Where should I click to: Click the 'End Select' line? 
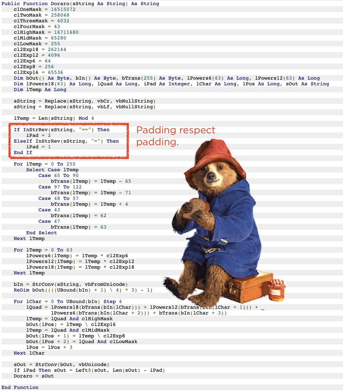click(41, 233)
